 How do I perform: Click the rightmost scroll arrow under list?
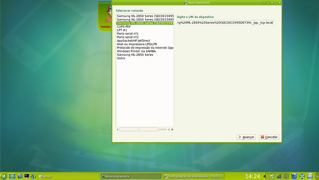172,129
